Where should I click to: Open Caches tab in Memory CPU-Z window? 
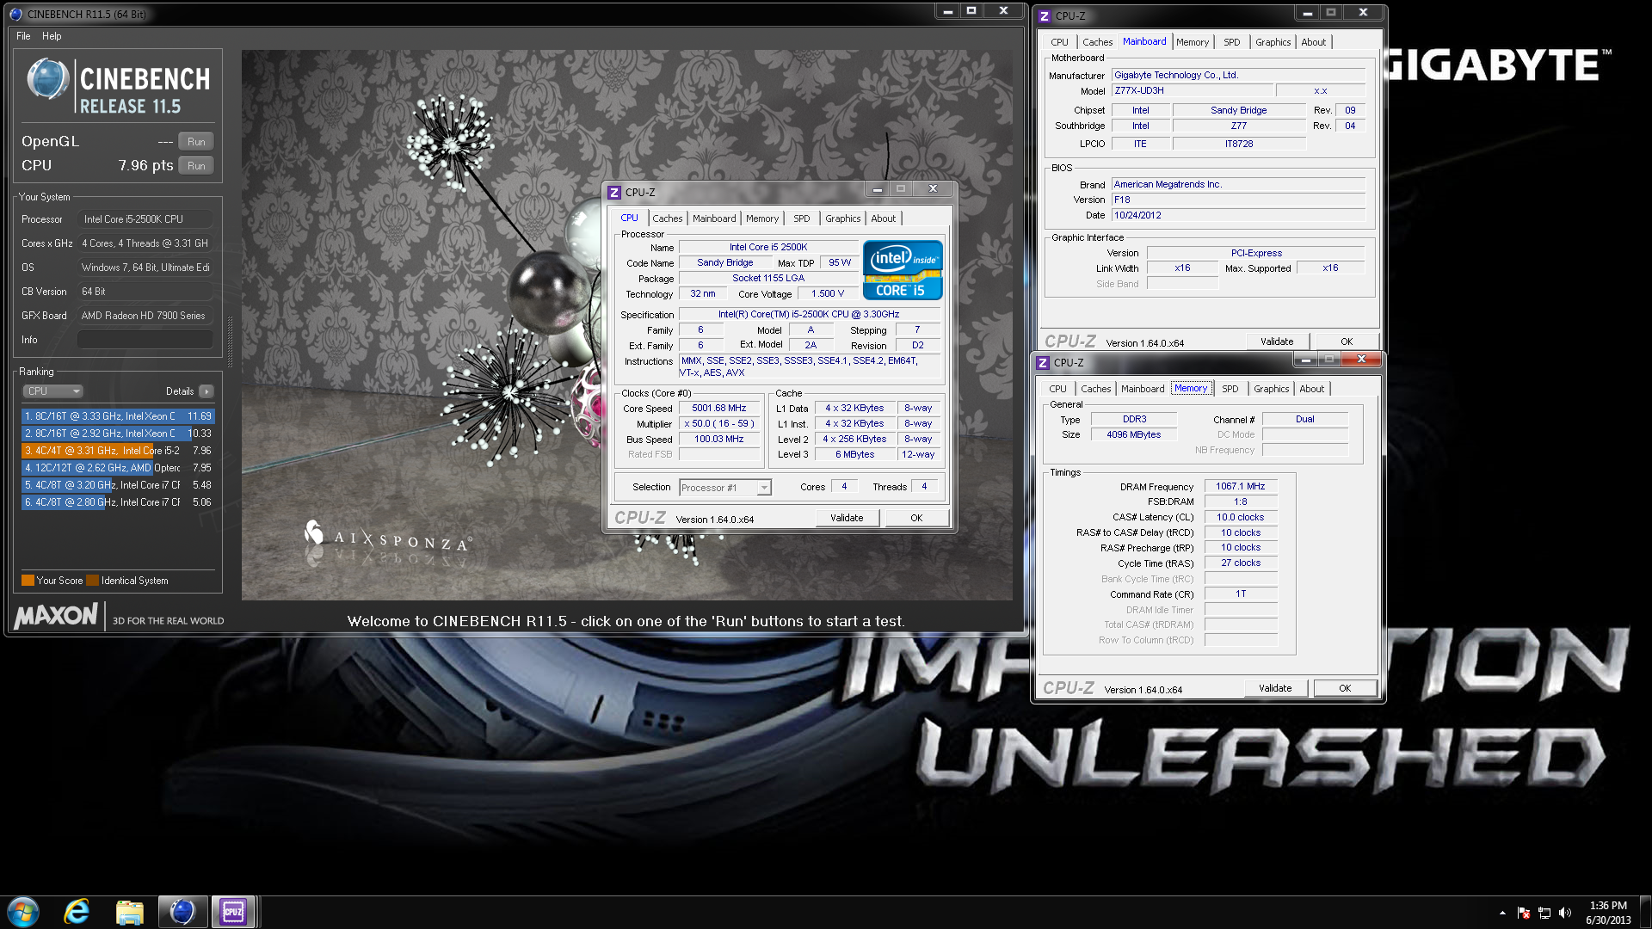click(x=1095, y=389)
